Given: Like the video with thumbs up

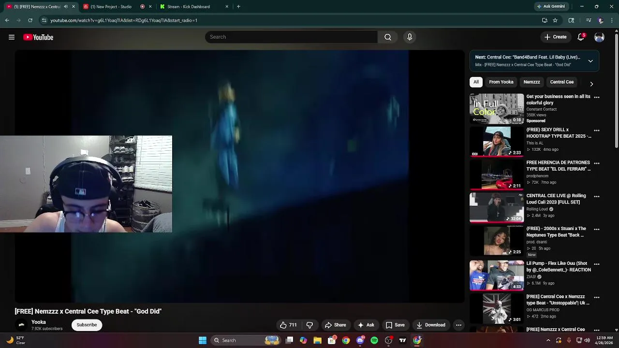Looking at the screenshot, I should pos(288,325).
